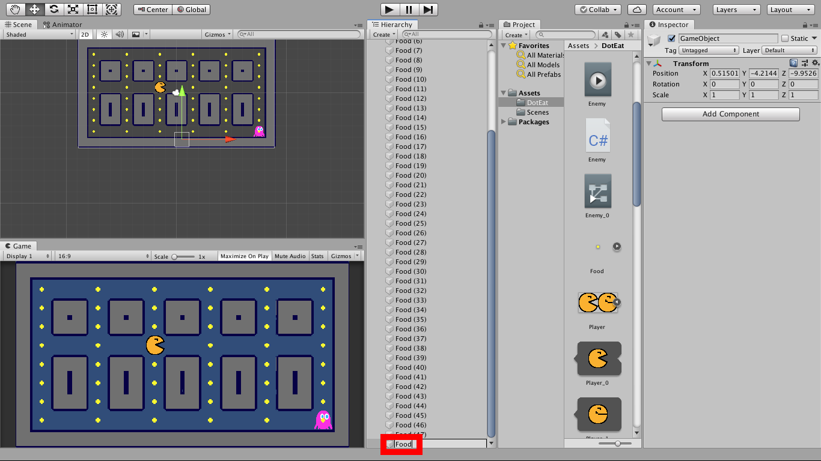Switch to the Scene tab

click(x=18, y=25)
